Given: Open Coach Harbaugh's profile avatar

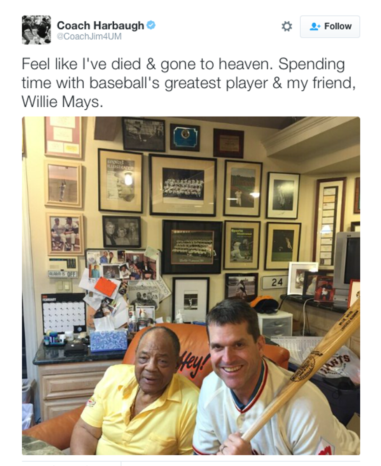Looking at the screenshot, I should coord(36,30).
